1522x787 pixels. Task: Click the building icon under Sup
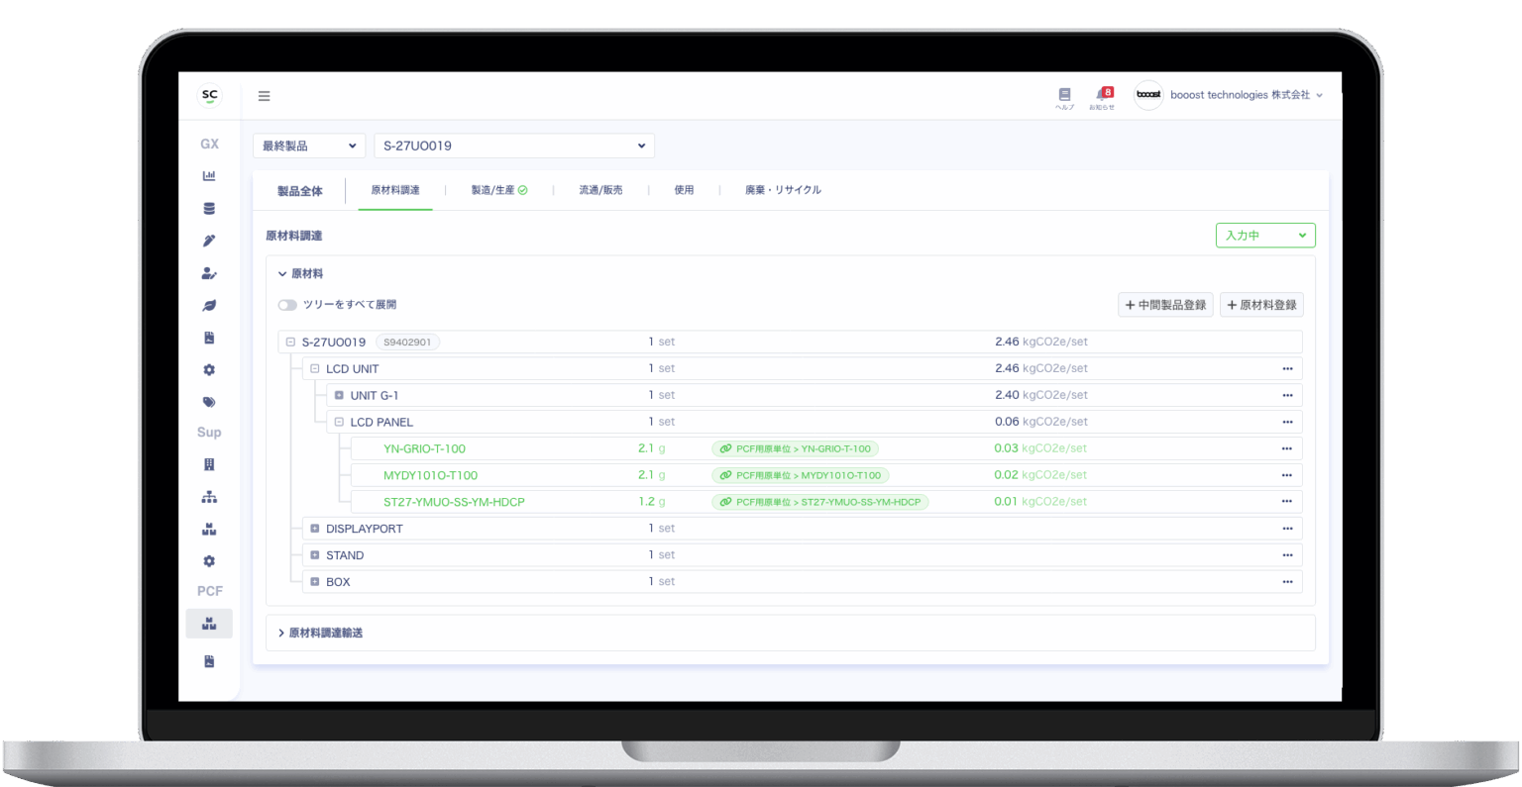(209, 464)
